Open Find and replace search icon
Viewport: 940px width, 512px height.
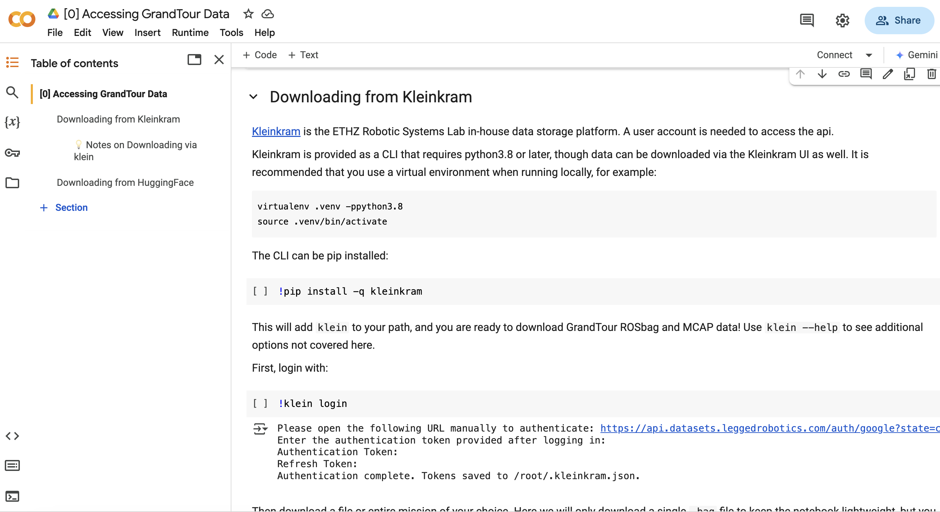(x=12, y=93)
